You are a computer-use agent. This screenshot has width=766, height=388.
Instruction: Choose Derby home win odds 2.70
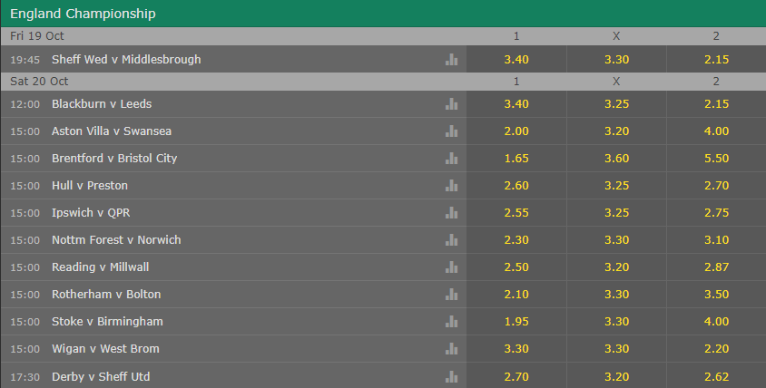coord(516,376)
